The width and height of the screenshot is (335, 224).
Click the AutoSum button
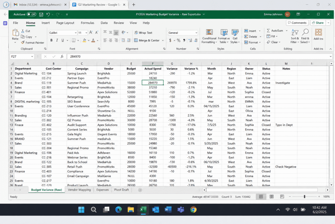(275, 31)
